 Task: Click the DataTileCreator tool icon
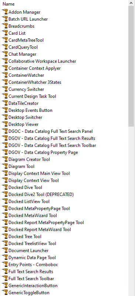point(5,103)
